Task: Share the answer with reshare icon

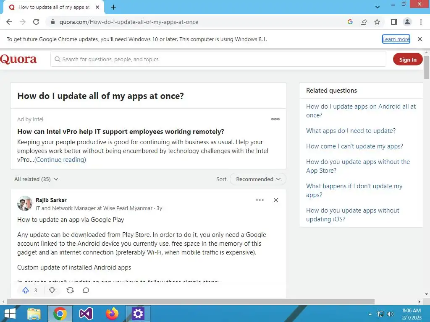Action: pyautogui.click(x=70, y=290)
